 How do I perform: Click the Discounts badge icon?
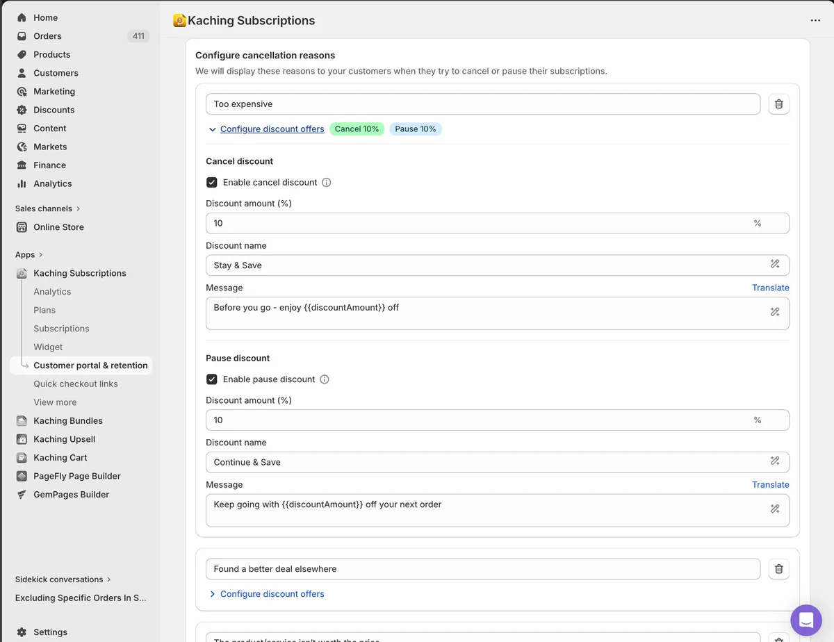click(x=22, y=110)
